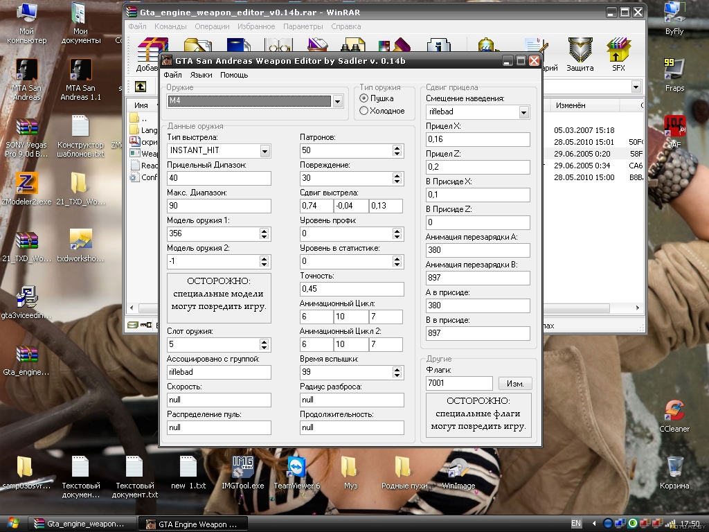Click the Изм. button next to Флаги
The width and height of the screenshot is (709, 532).
[x=515, y=384]
